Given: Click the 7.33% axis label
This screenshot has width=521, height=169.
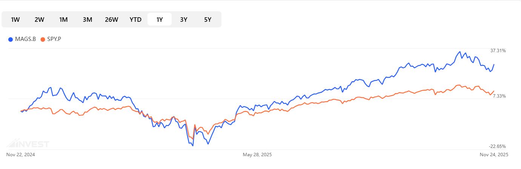Looking at the screenshot, I should pyautogui.click(x=499, y=97).
